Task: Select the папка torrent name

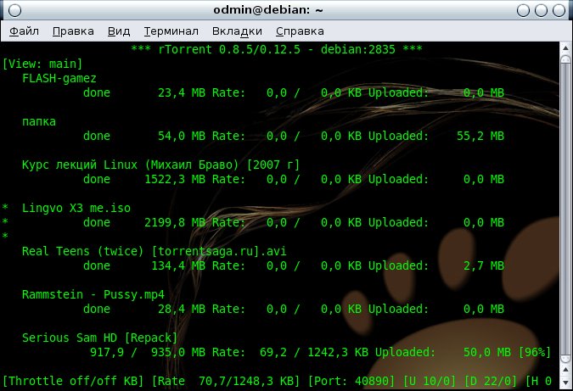Action: [x=39, y=121]
